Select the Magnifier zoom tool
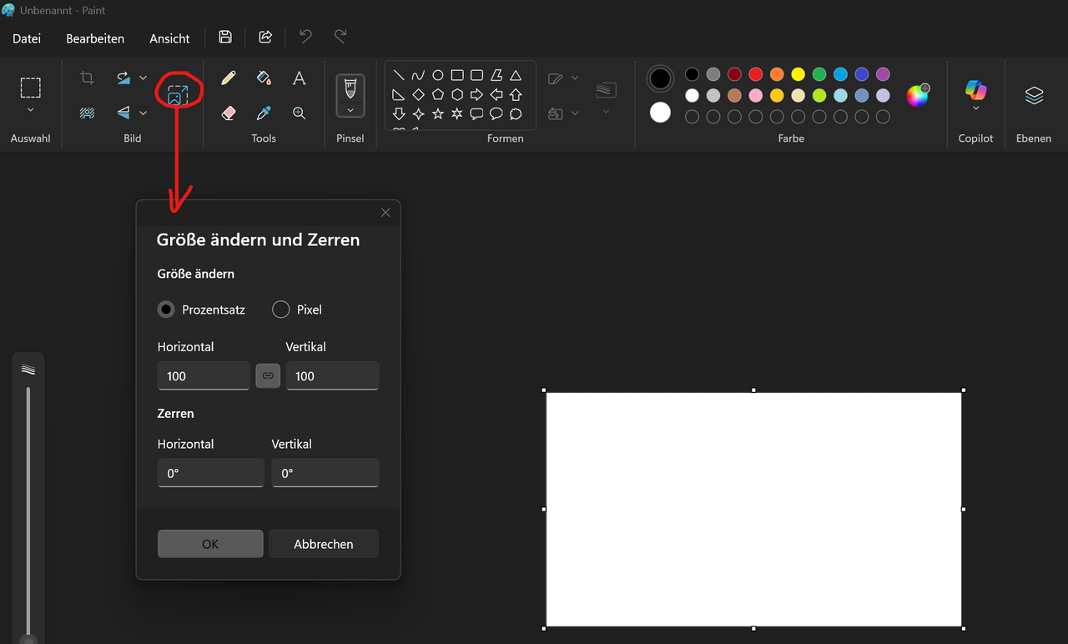 pos(299,113)
